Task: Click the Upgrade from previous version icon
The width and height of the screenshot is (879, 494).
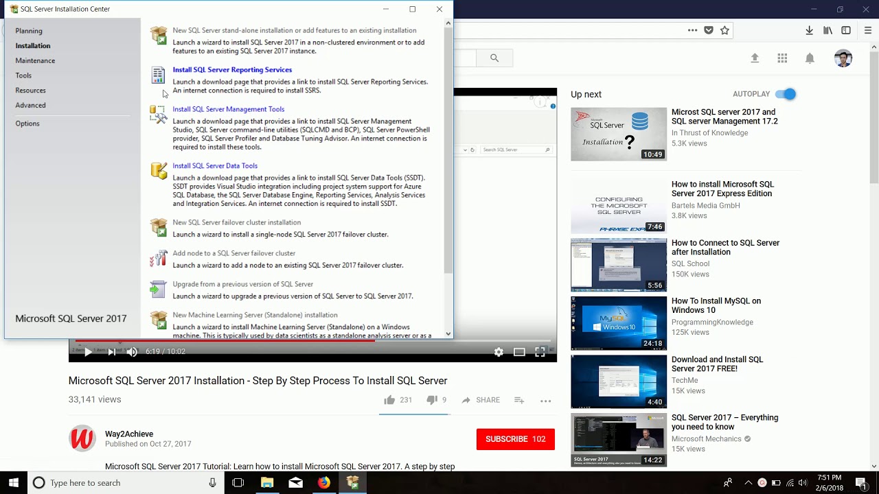Action: pyautogui.click(x=159, y=290)
